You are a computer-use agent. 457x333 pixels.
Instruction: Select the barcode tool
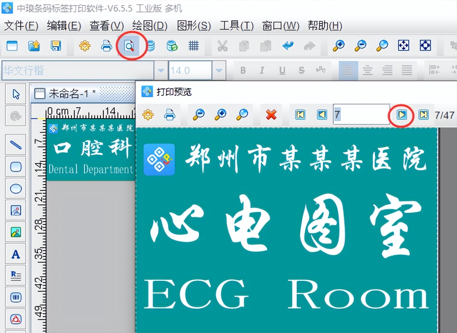coord(16,297)
